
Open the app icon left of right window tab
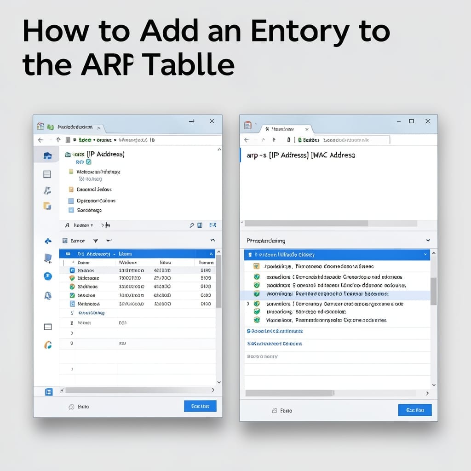pyautogui.click(x=248, y=125)
